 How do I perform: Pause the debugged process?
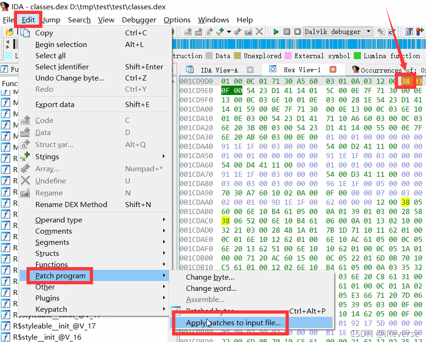tap(287, 32)
